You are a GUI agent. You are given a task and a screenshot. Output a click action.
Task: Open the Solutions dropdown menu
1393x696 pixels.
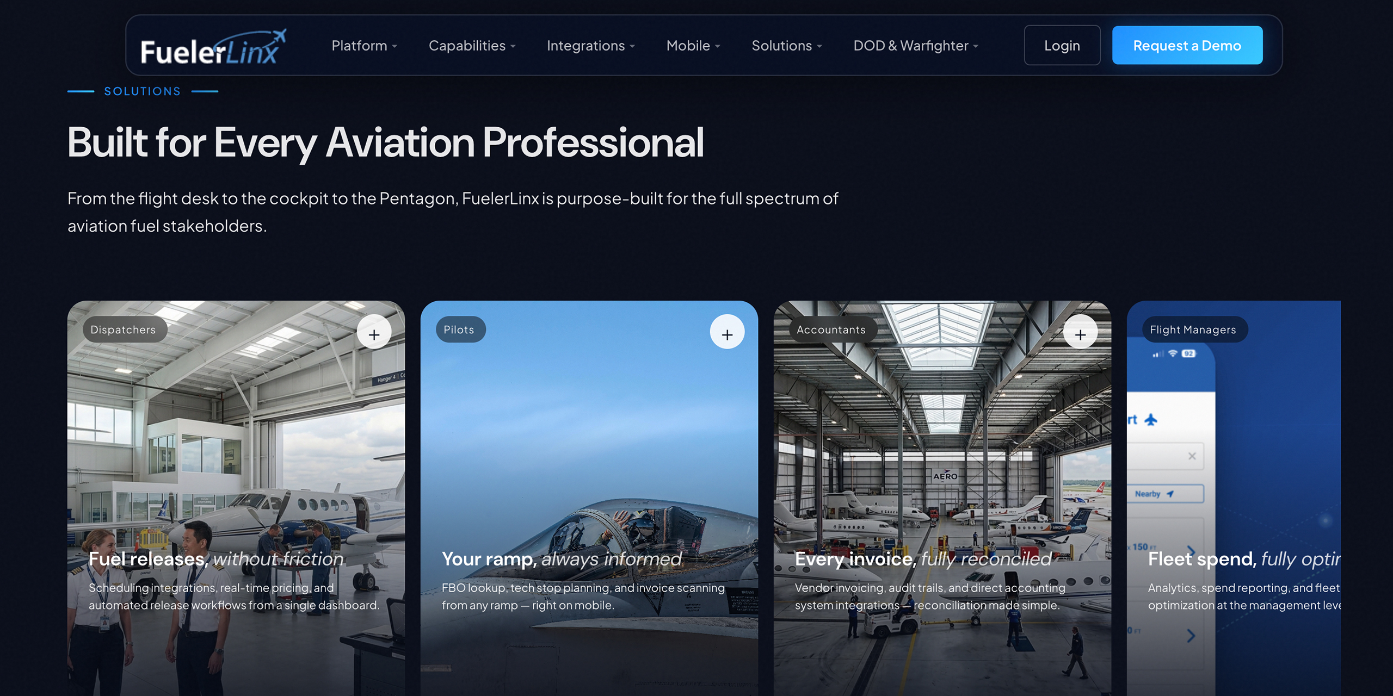click(x=787, y=46)
